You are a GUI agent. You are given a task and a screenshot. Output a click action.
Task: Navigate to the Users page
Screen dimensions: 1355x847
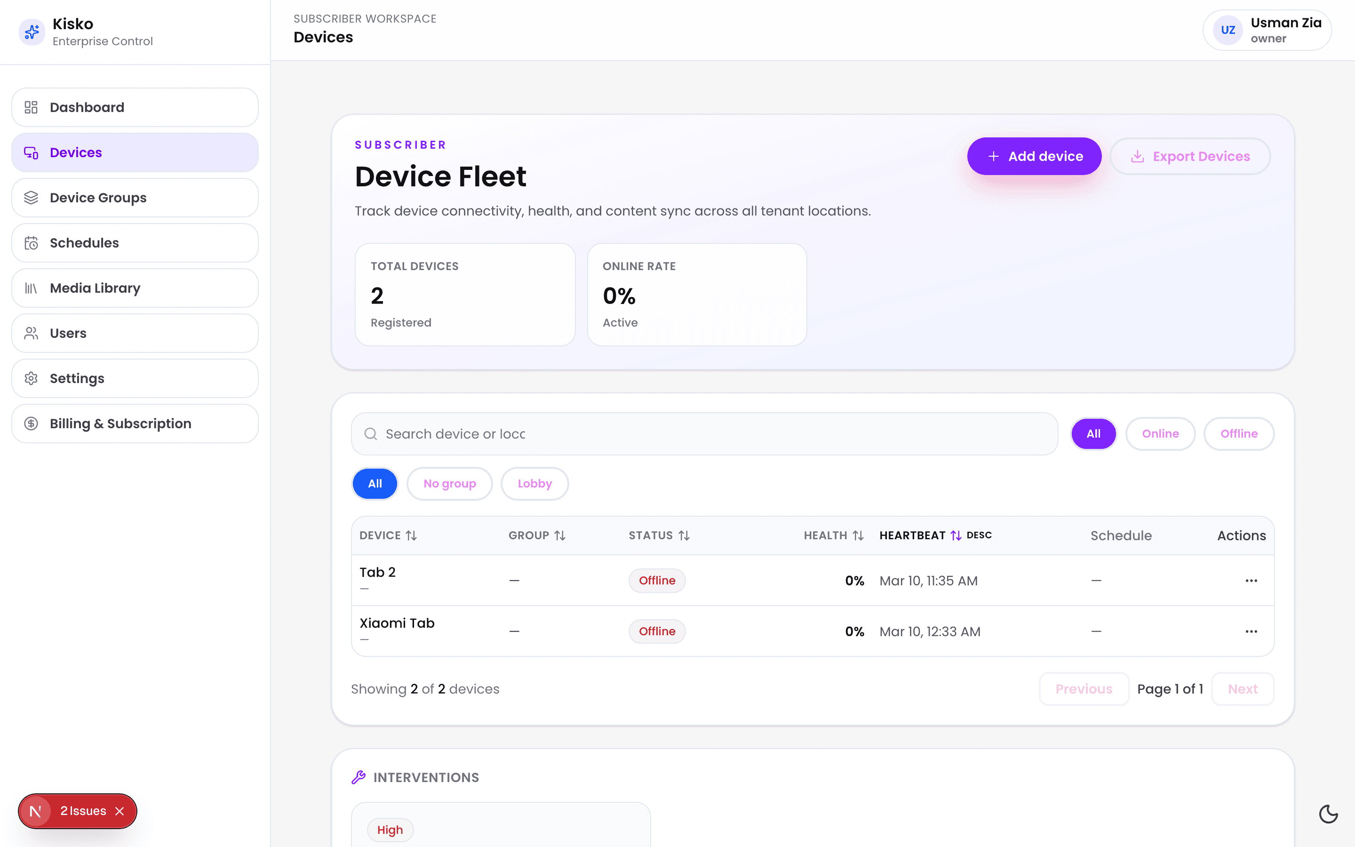[135, 333]
